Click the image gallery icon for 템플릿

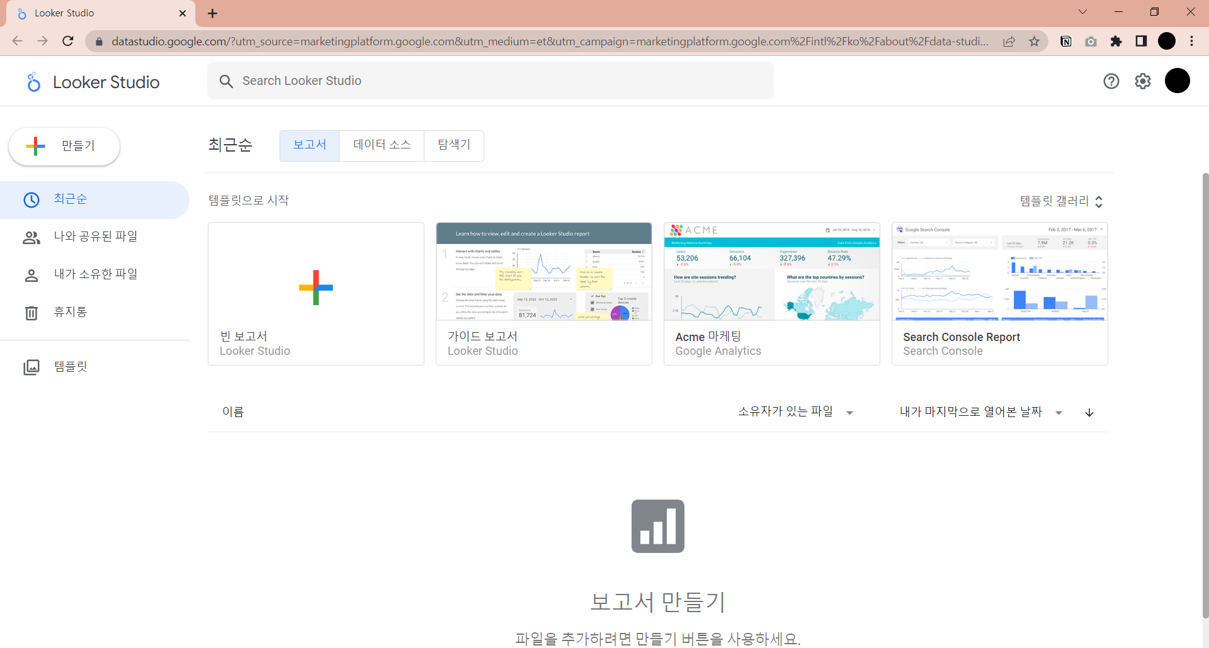[31, 367]
